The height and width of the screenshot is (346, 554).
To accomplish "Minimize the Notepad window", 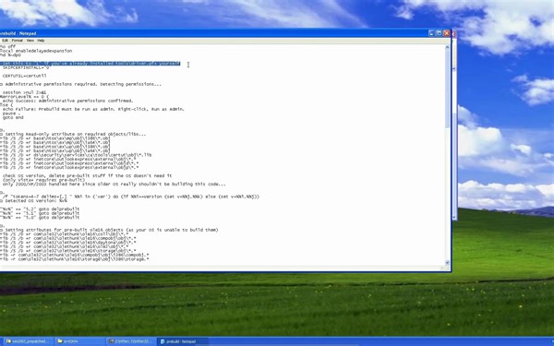I will click(x=431, y=33).
